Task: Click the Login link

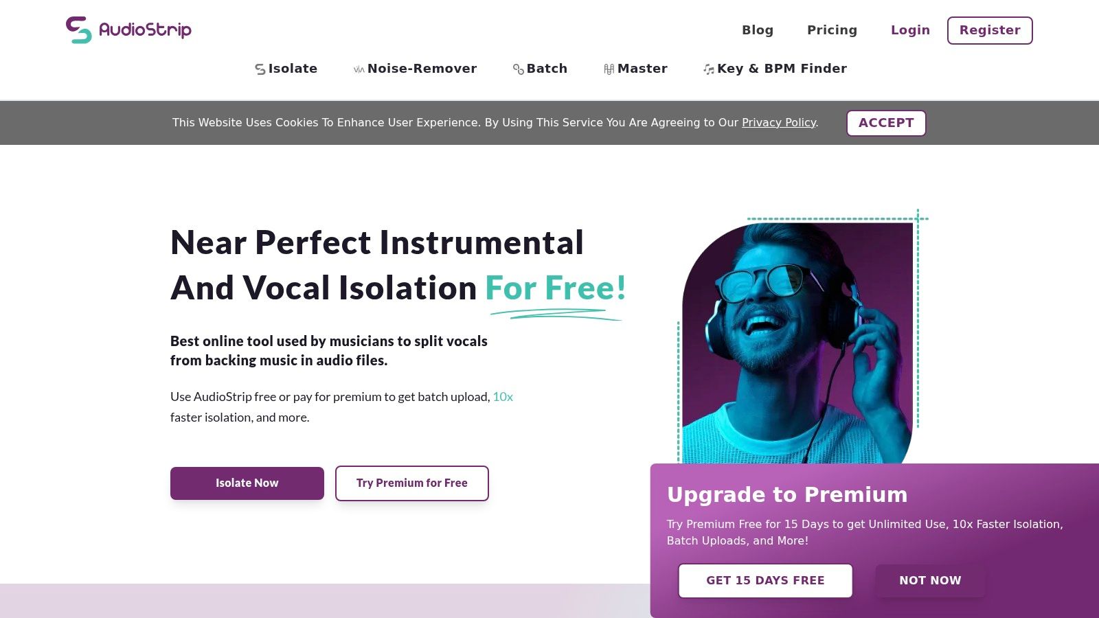Action: tap(910, 30)
